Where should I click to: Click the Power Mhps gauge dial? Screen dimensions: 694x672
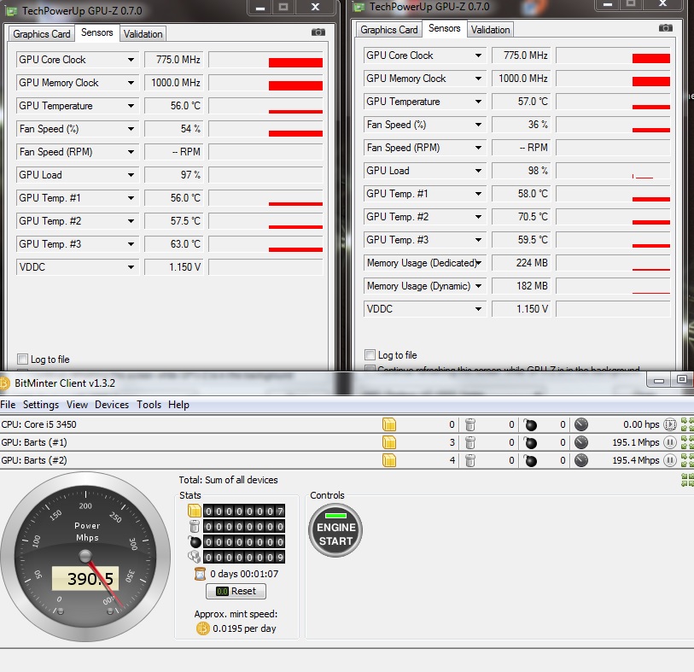click(x=85, y=557)
